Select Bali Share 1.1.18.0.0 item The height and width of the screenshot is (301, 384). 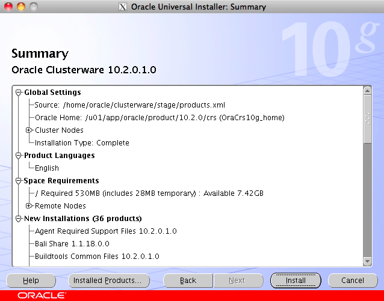(x=72, y=244)
